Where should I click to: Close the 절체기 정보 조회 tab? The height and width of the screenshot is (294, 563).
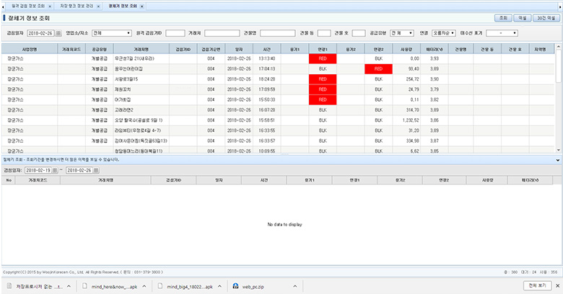pyautogui.click(x=140, y=5)
